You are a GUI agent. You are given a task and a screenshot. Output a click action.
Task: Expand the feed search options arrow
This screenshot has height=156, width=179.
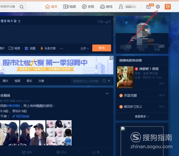(x=109, y=81)
